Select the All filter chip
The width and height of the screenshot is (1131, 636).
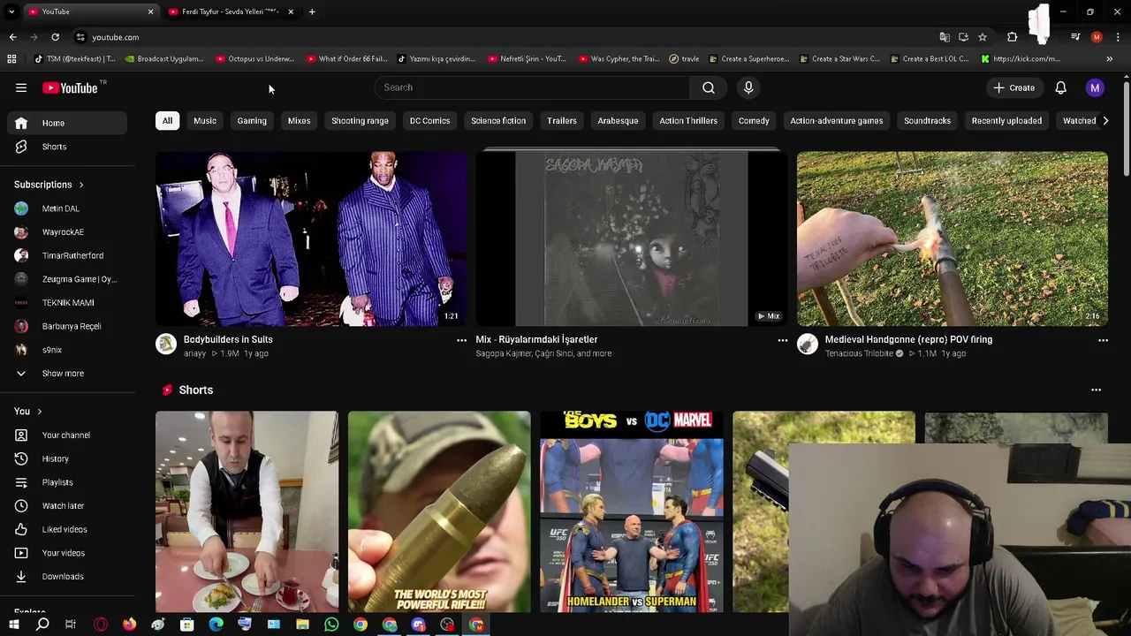tap(167, 121)
